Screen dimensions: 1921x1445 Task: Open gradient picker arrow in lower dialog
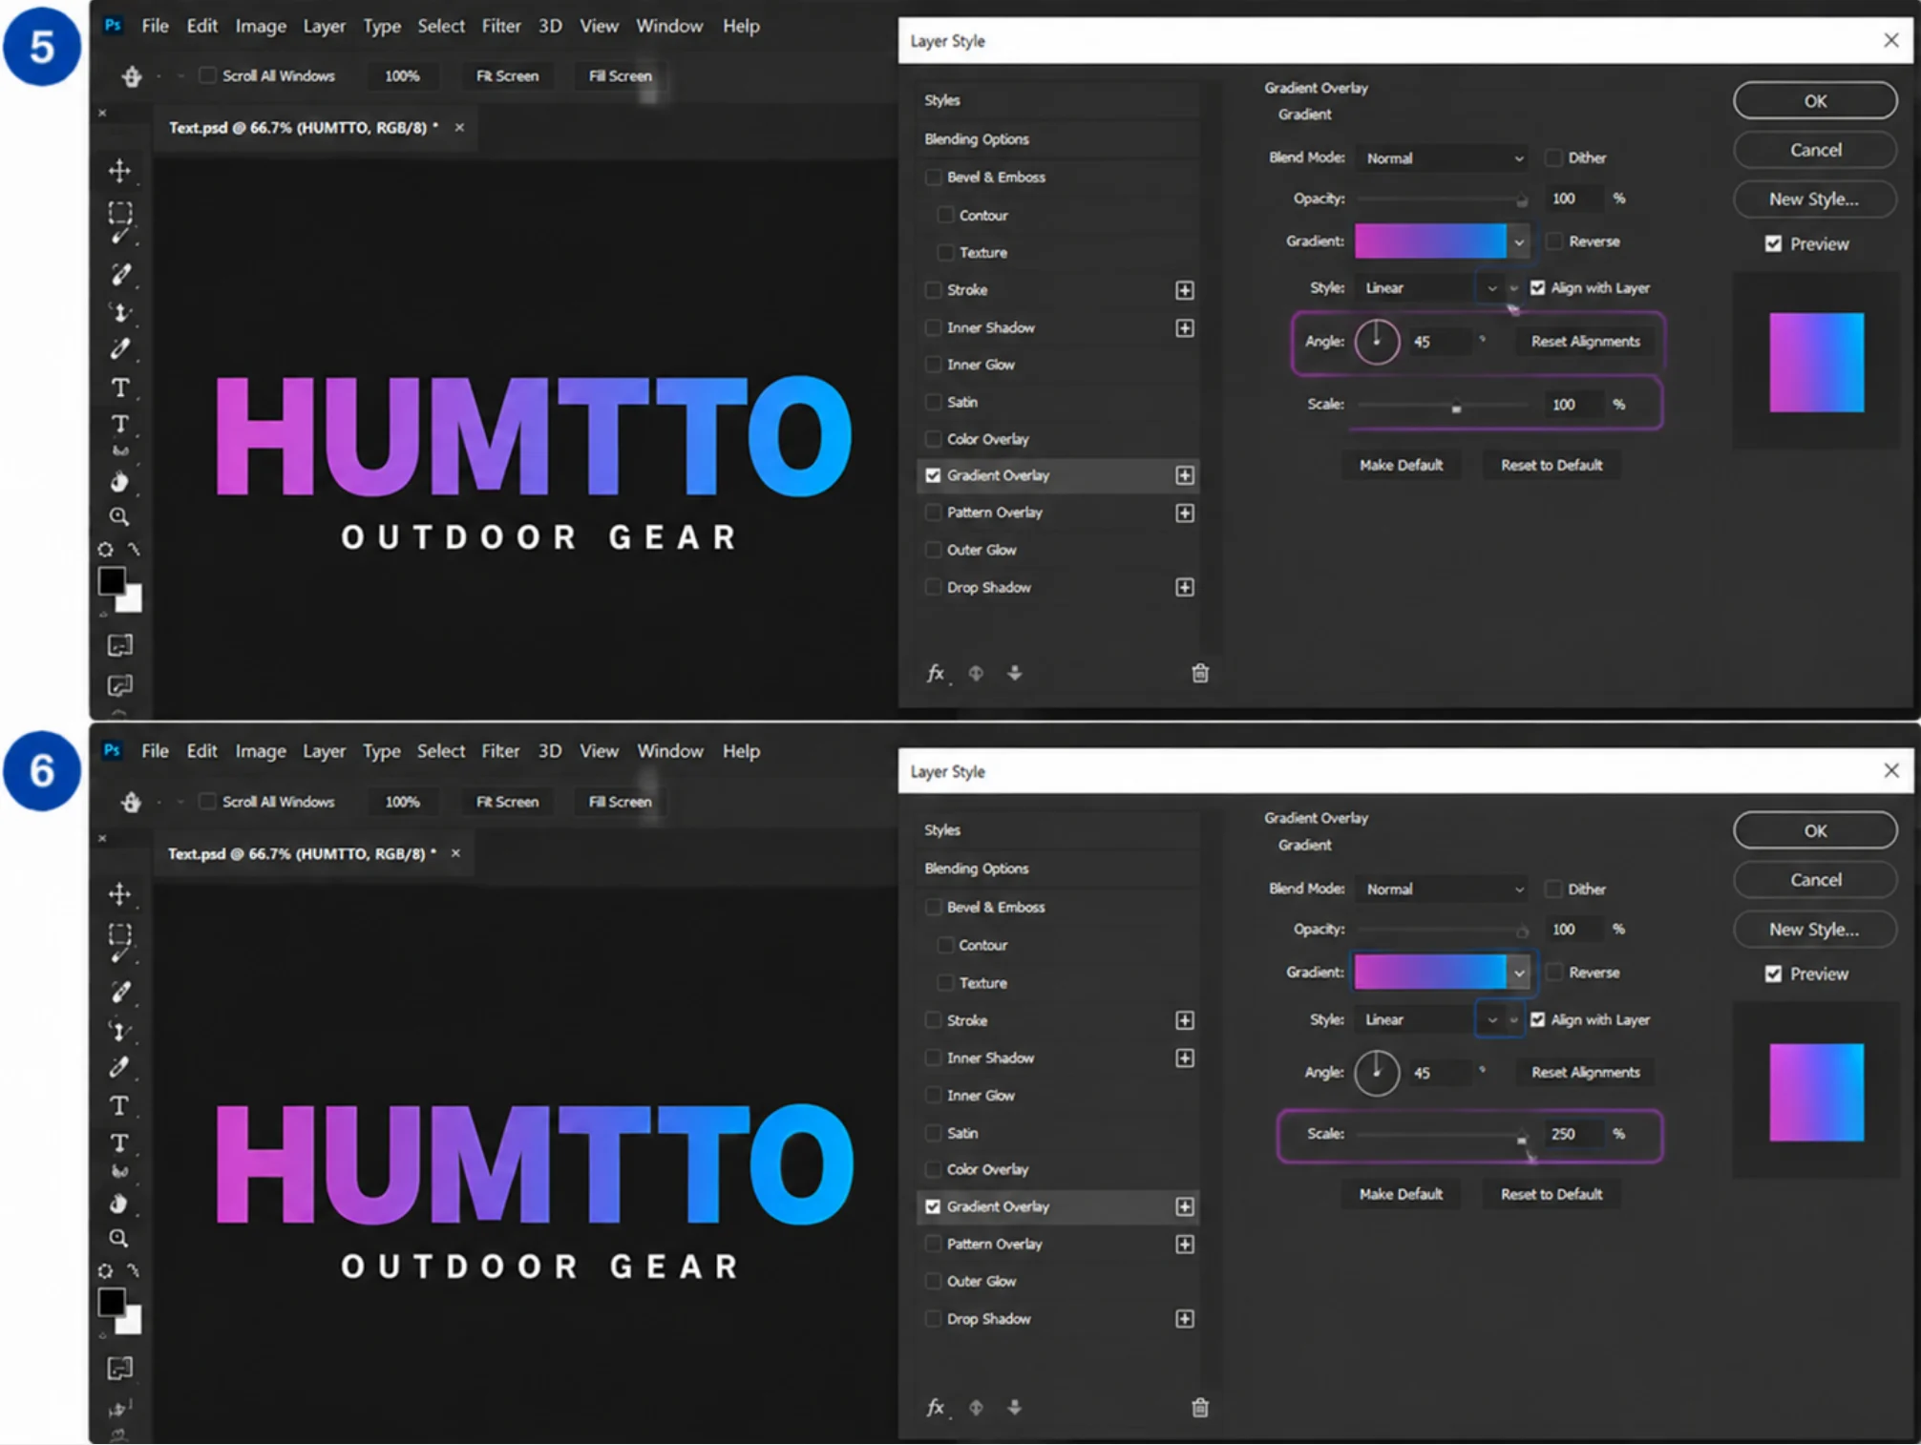pos(1519,973)
